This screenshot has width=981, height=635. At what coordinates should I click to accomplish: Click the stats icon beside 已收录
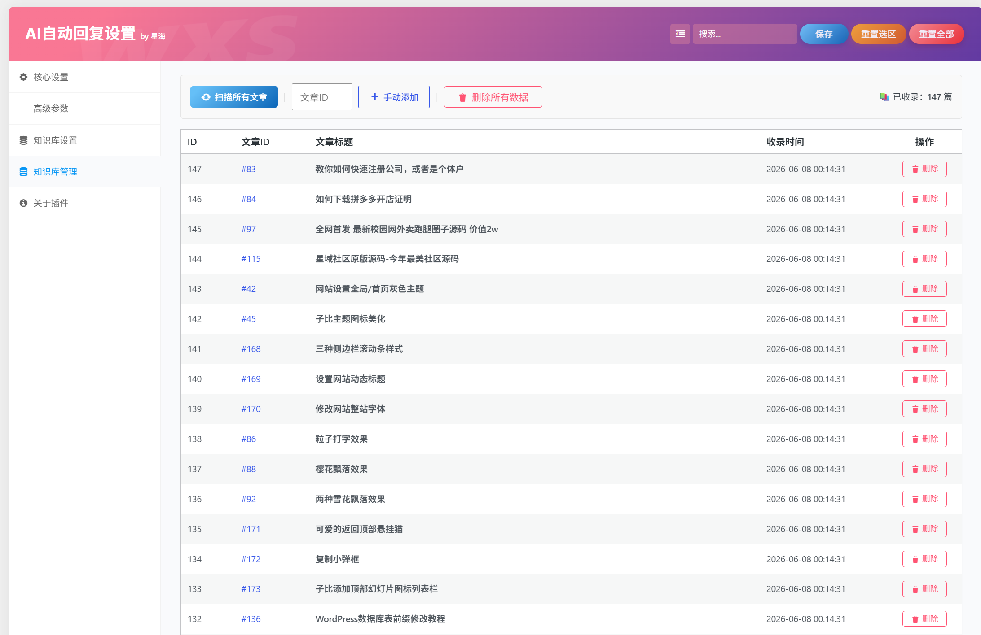pyautogui.click(x=884, y=97)
